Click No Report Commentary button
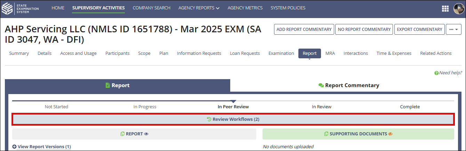 tap(364, 30)
